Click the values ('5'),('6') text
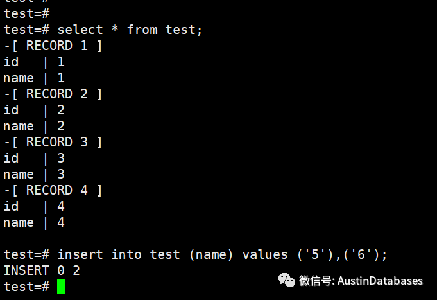Screen dimensions: 437x300 click(314, 254)
